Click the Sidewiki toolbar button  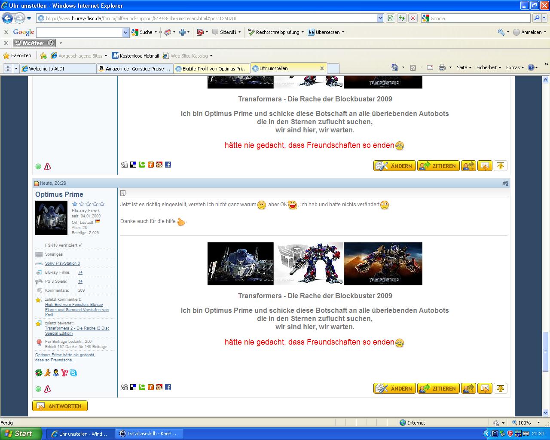pyautogui.click(x=227, y=32)
